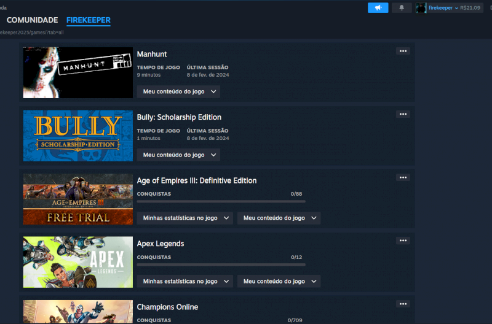Image resolution: width=492 pixels, height=324 pixels.
Task: Click the Apex Legends achievements progress bar
Action: 221,265
